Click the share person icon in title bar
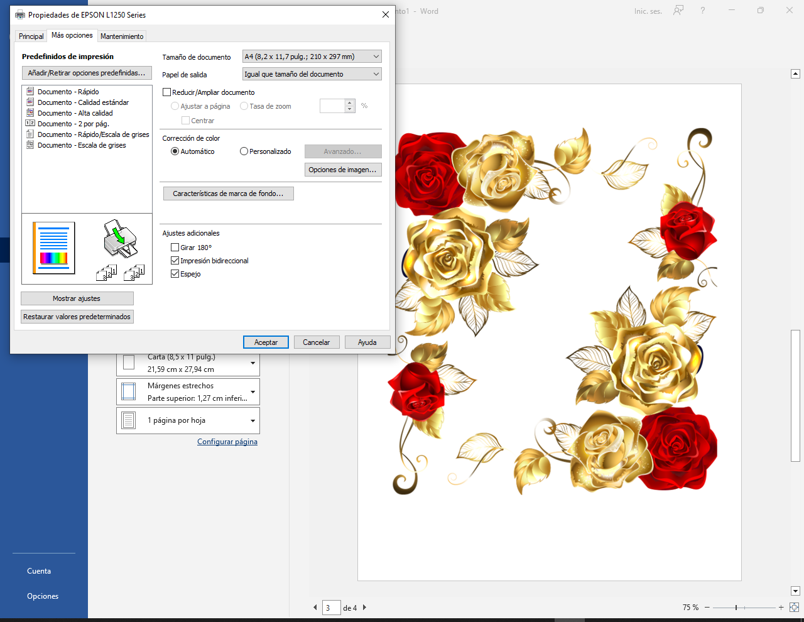The height and width of the screenshot is (622, 804). [678, 11]
